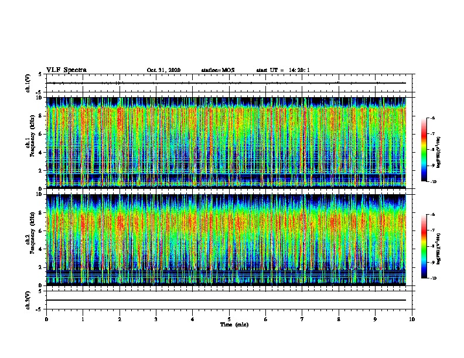Click the 'Time (min)' axis label
The height and width of the screenshot is (358, 464).
point(234,325)
